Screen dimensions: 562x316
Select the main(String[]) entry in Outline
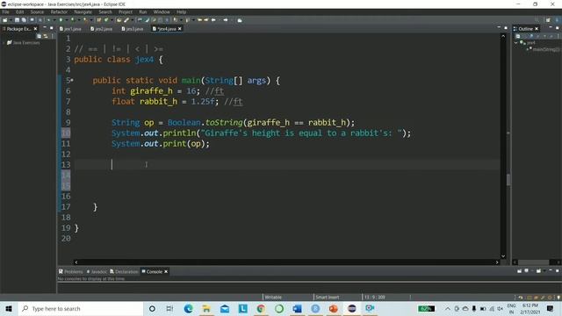coord(544,49)
